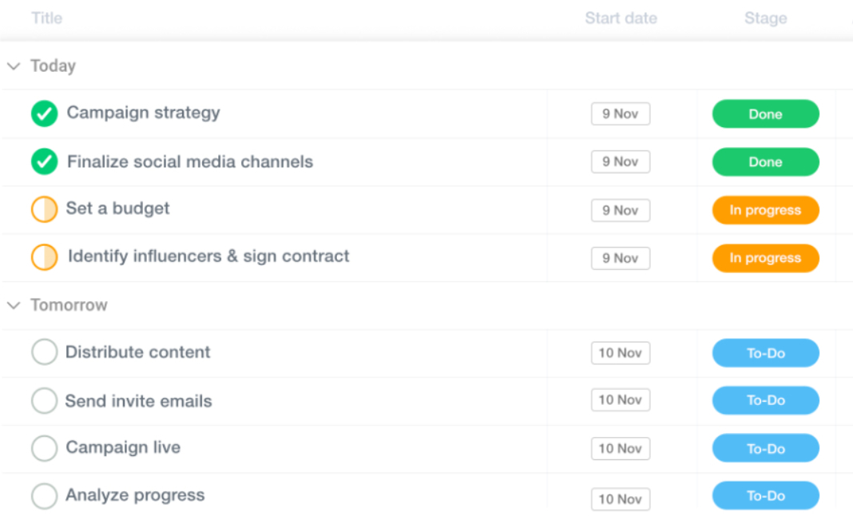The height and width of the screenshot is (532, 853).
Task: Click the Stage column header
Action: pos(765,18)
